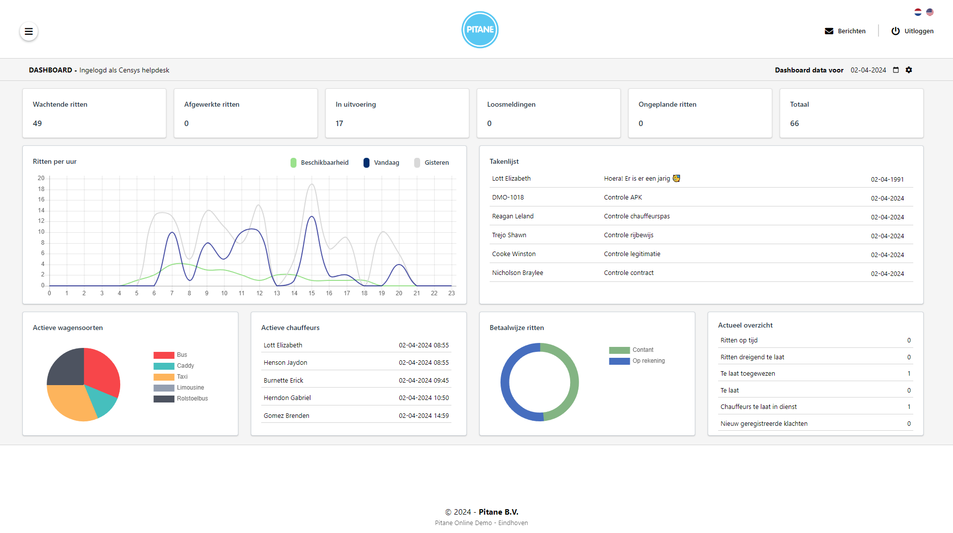953x533 pixels.
Task: Select chauffeur Gomez Brenden
Action: pos(356,415)
